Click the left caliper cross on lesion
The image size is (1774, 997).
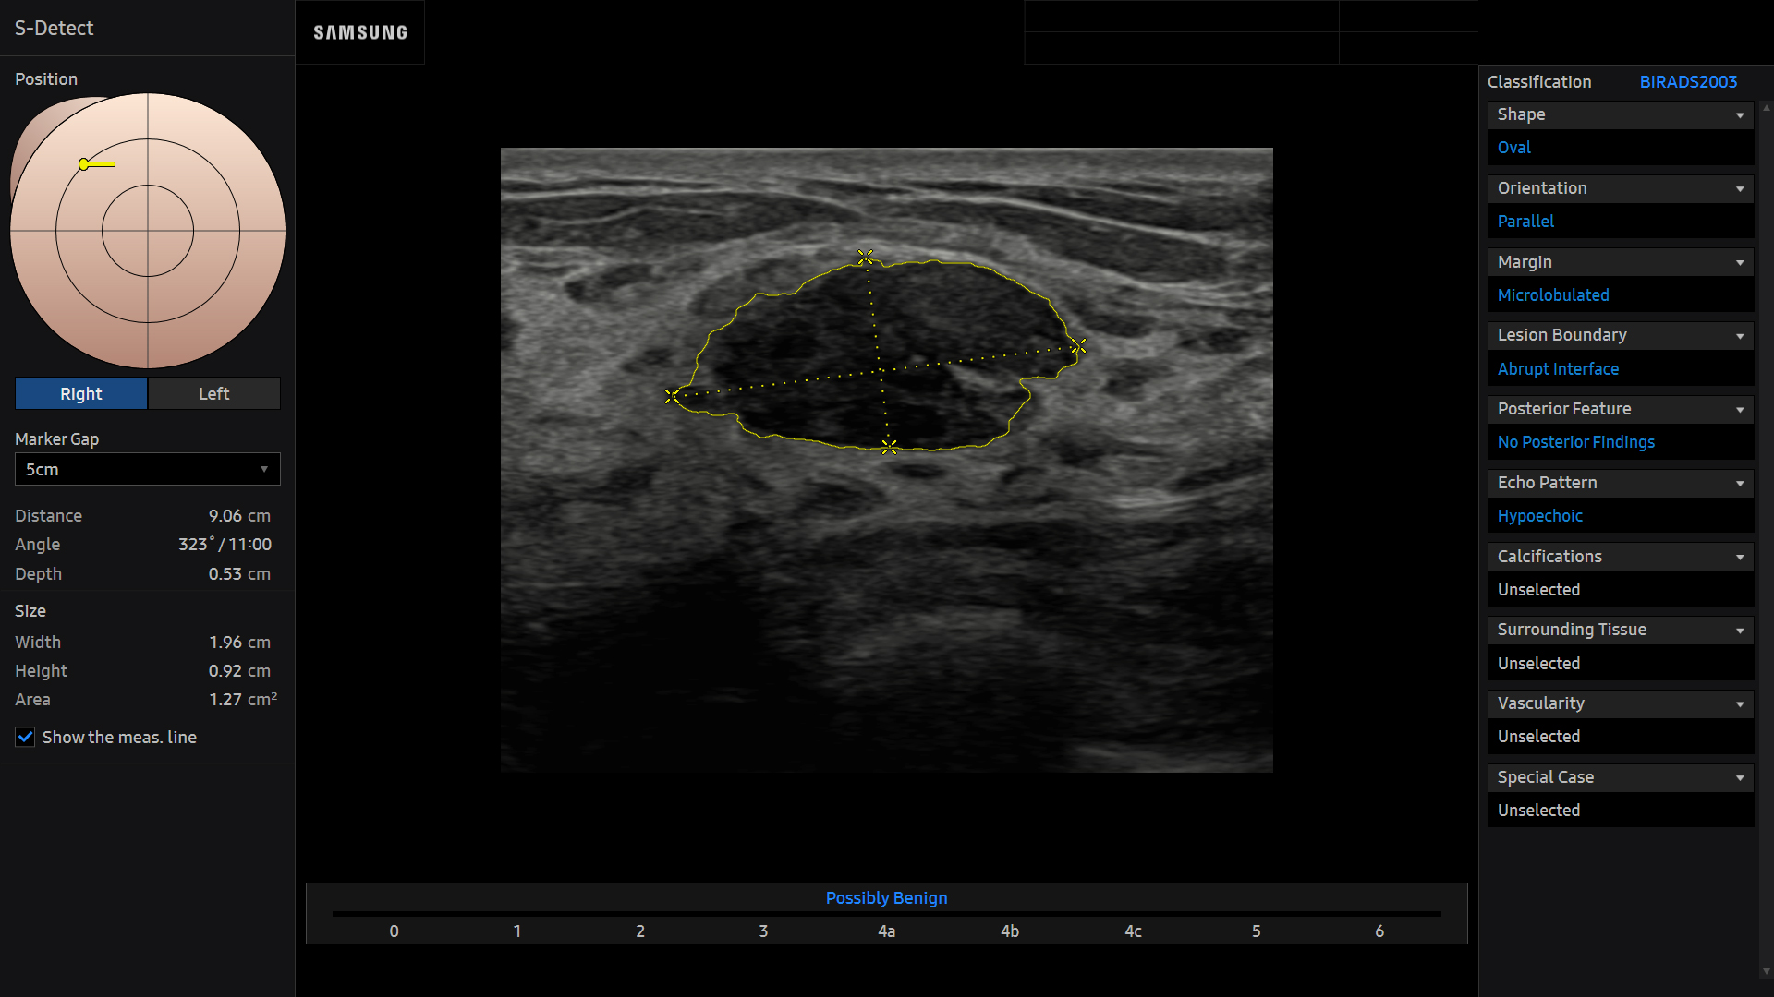672,396
